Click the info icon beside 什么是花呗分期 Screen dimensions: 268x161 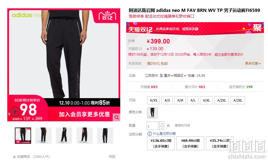coord(150,134)
